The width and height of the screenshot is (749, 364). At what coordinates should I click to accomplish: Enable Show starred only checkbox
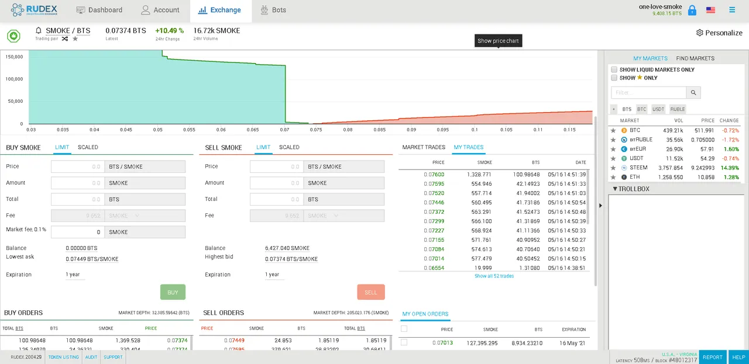(x=614, y=78)
